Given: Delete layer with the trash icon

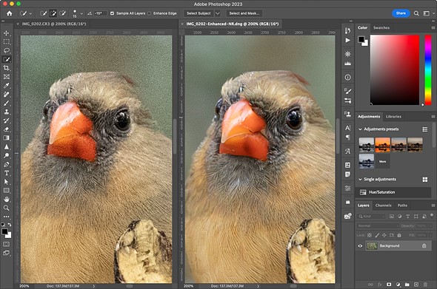Looking at the screenshot, I should [x=425, y=285].
